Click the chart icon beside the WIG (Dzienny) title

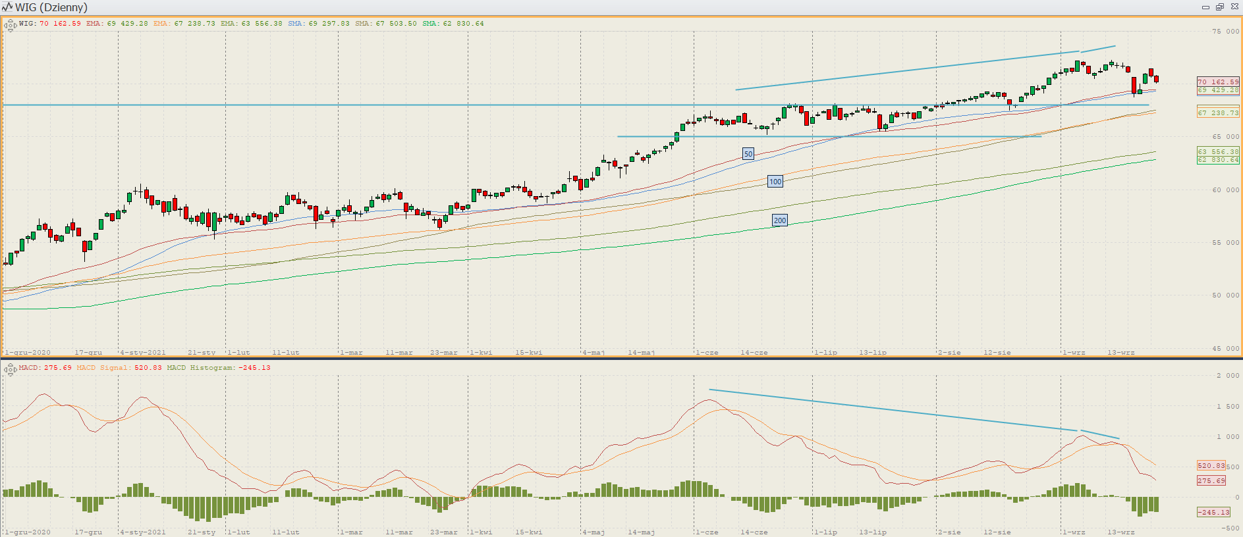7,7
